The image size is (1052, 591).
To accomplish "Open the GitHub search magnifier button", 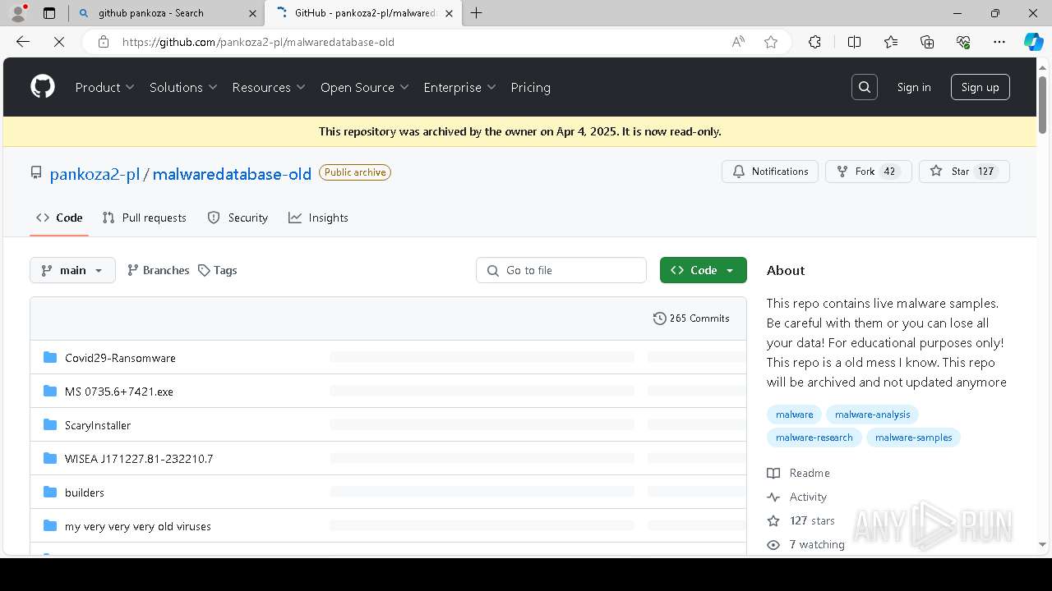I will click(865, 87).
